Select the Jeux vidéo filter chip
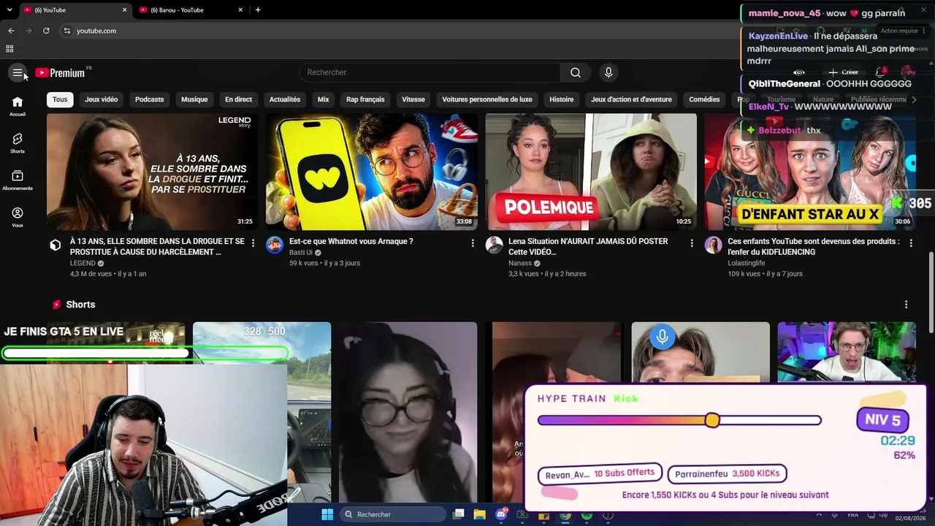935x526 pixels. (x=102, y=99)
